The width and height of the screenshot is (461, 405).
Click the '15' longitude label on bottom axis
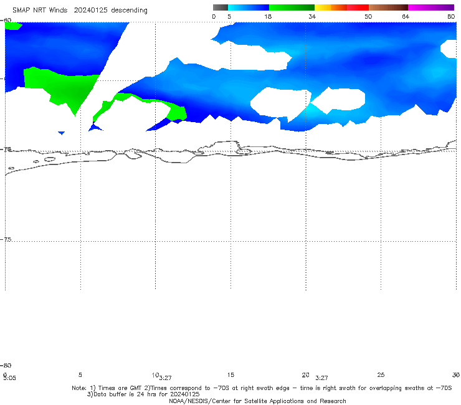pyautogui.click(x=230, y=374)
